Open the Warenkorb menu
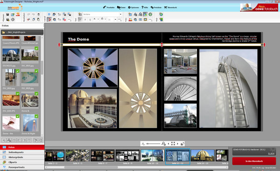The height and width of the screenshot is (171, 280). (170, 7)
